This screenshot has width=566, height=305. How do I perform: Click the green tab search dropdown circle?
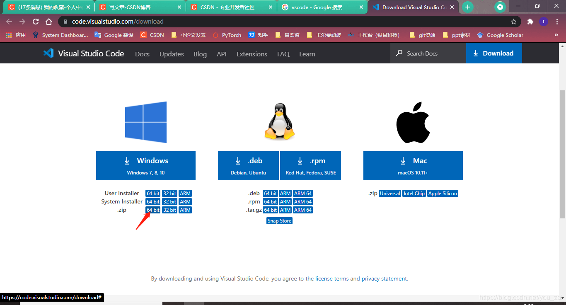tap(500, 7)
